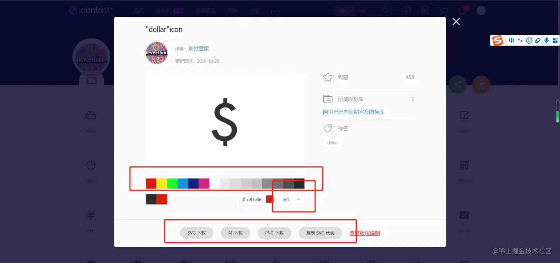Click the QRcode icon in right sidebar
The height and width of the screenshot is (263, 560).
464,165
